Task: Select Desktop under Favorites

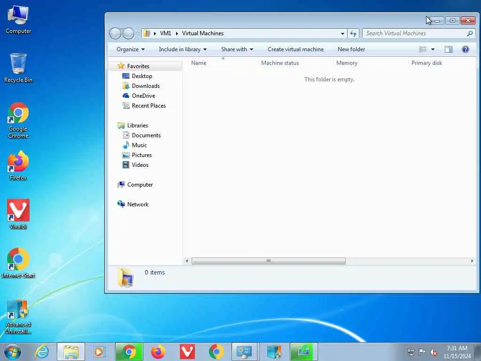Action: (x=142, y=76)
